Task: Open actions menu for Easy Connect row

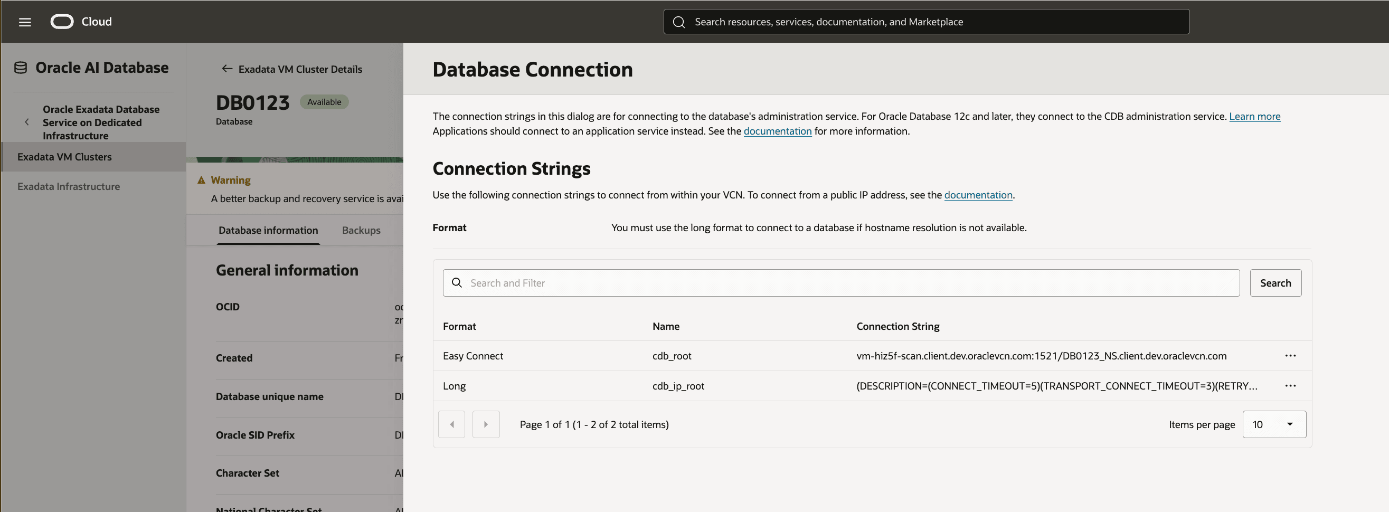Action: click(x=1290, y=356)
